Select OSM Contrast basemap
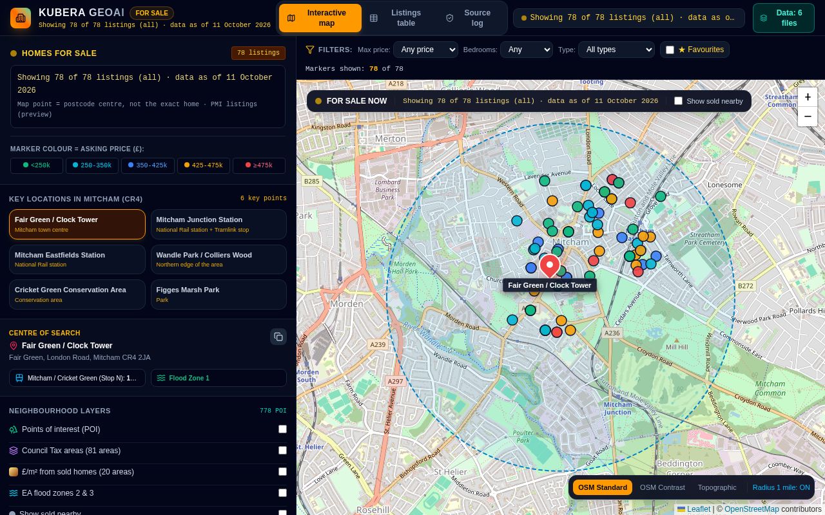Viewport: 825px width, 515px height. pos(663,487)
